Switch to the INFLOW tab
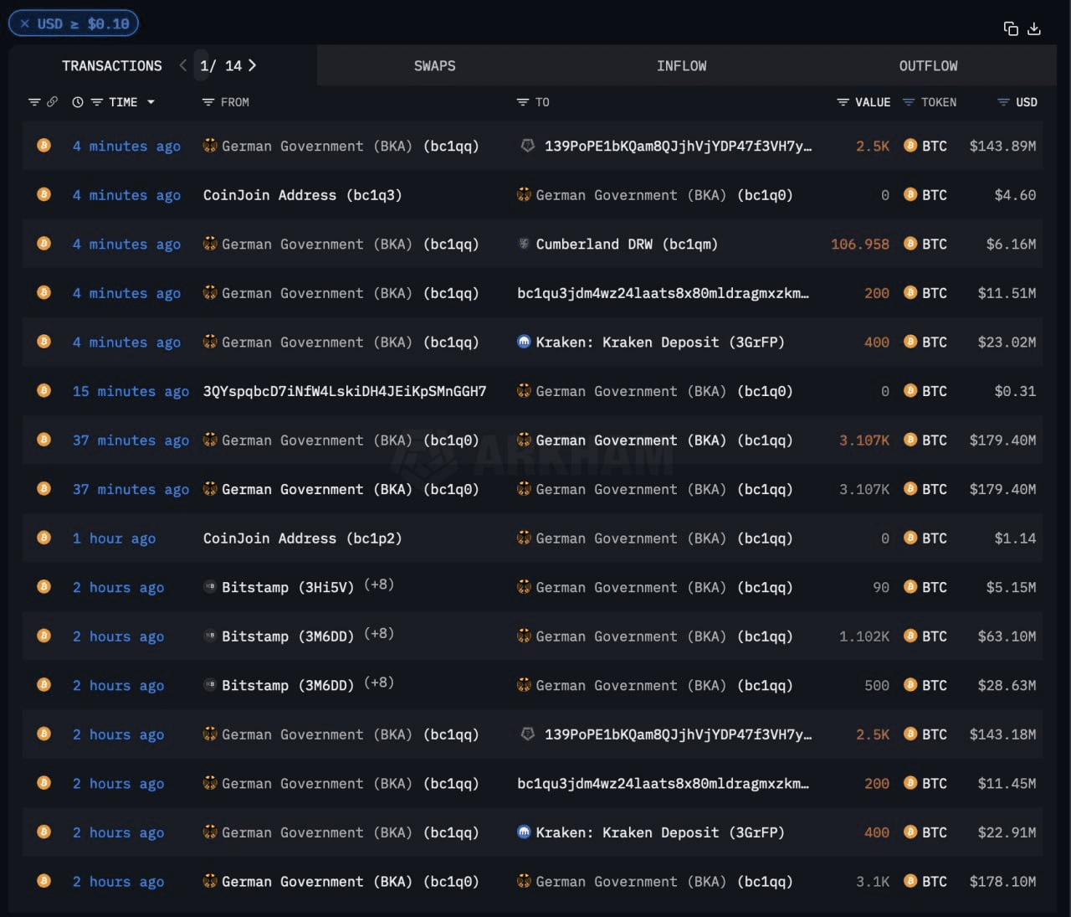1071x917 pixels. 681,66
